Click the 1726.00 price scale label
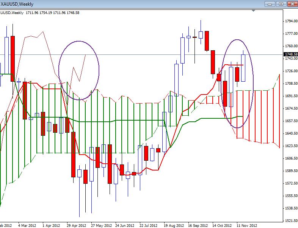The width and height of the screenshot is (298, 228). (291, 71)
